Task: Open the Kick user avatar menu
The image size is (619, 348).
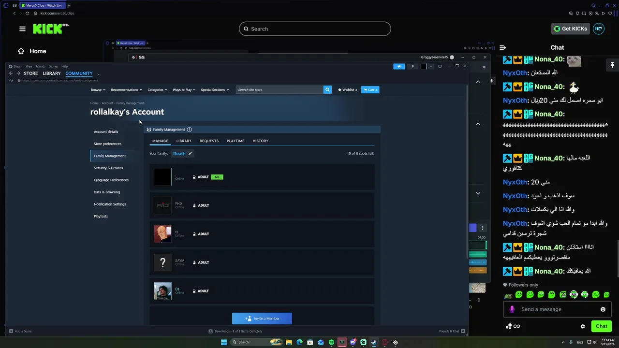Action: click(599, 29)
